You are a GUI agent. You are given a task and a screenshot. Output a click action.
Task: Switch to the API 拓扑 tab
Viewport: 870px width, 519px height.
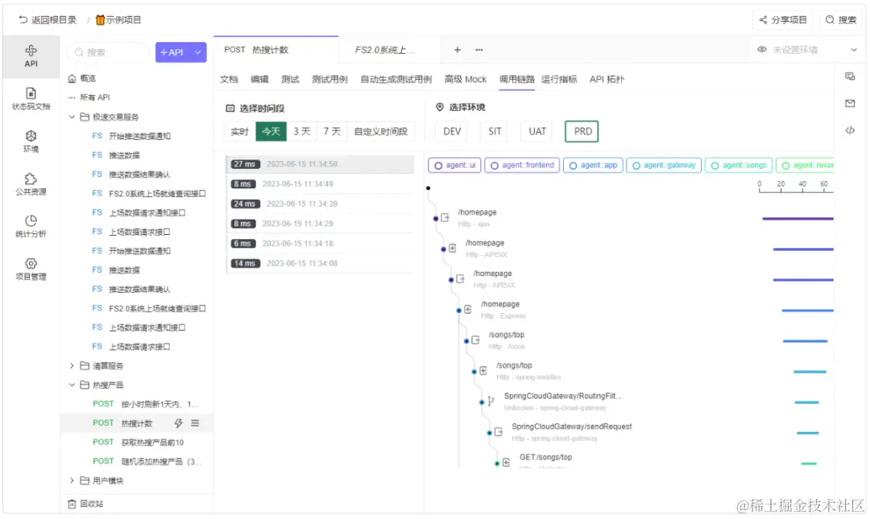click(x=607, y=80)
